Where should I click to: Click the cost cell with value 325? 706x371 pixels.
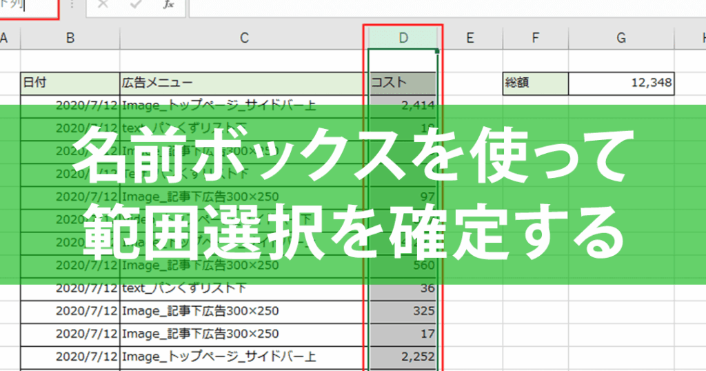pyautogui.click(x=403, y=312)
